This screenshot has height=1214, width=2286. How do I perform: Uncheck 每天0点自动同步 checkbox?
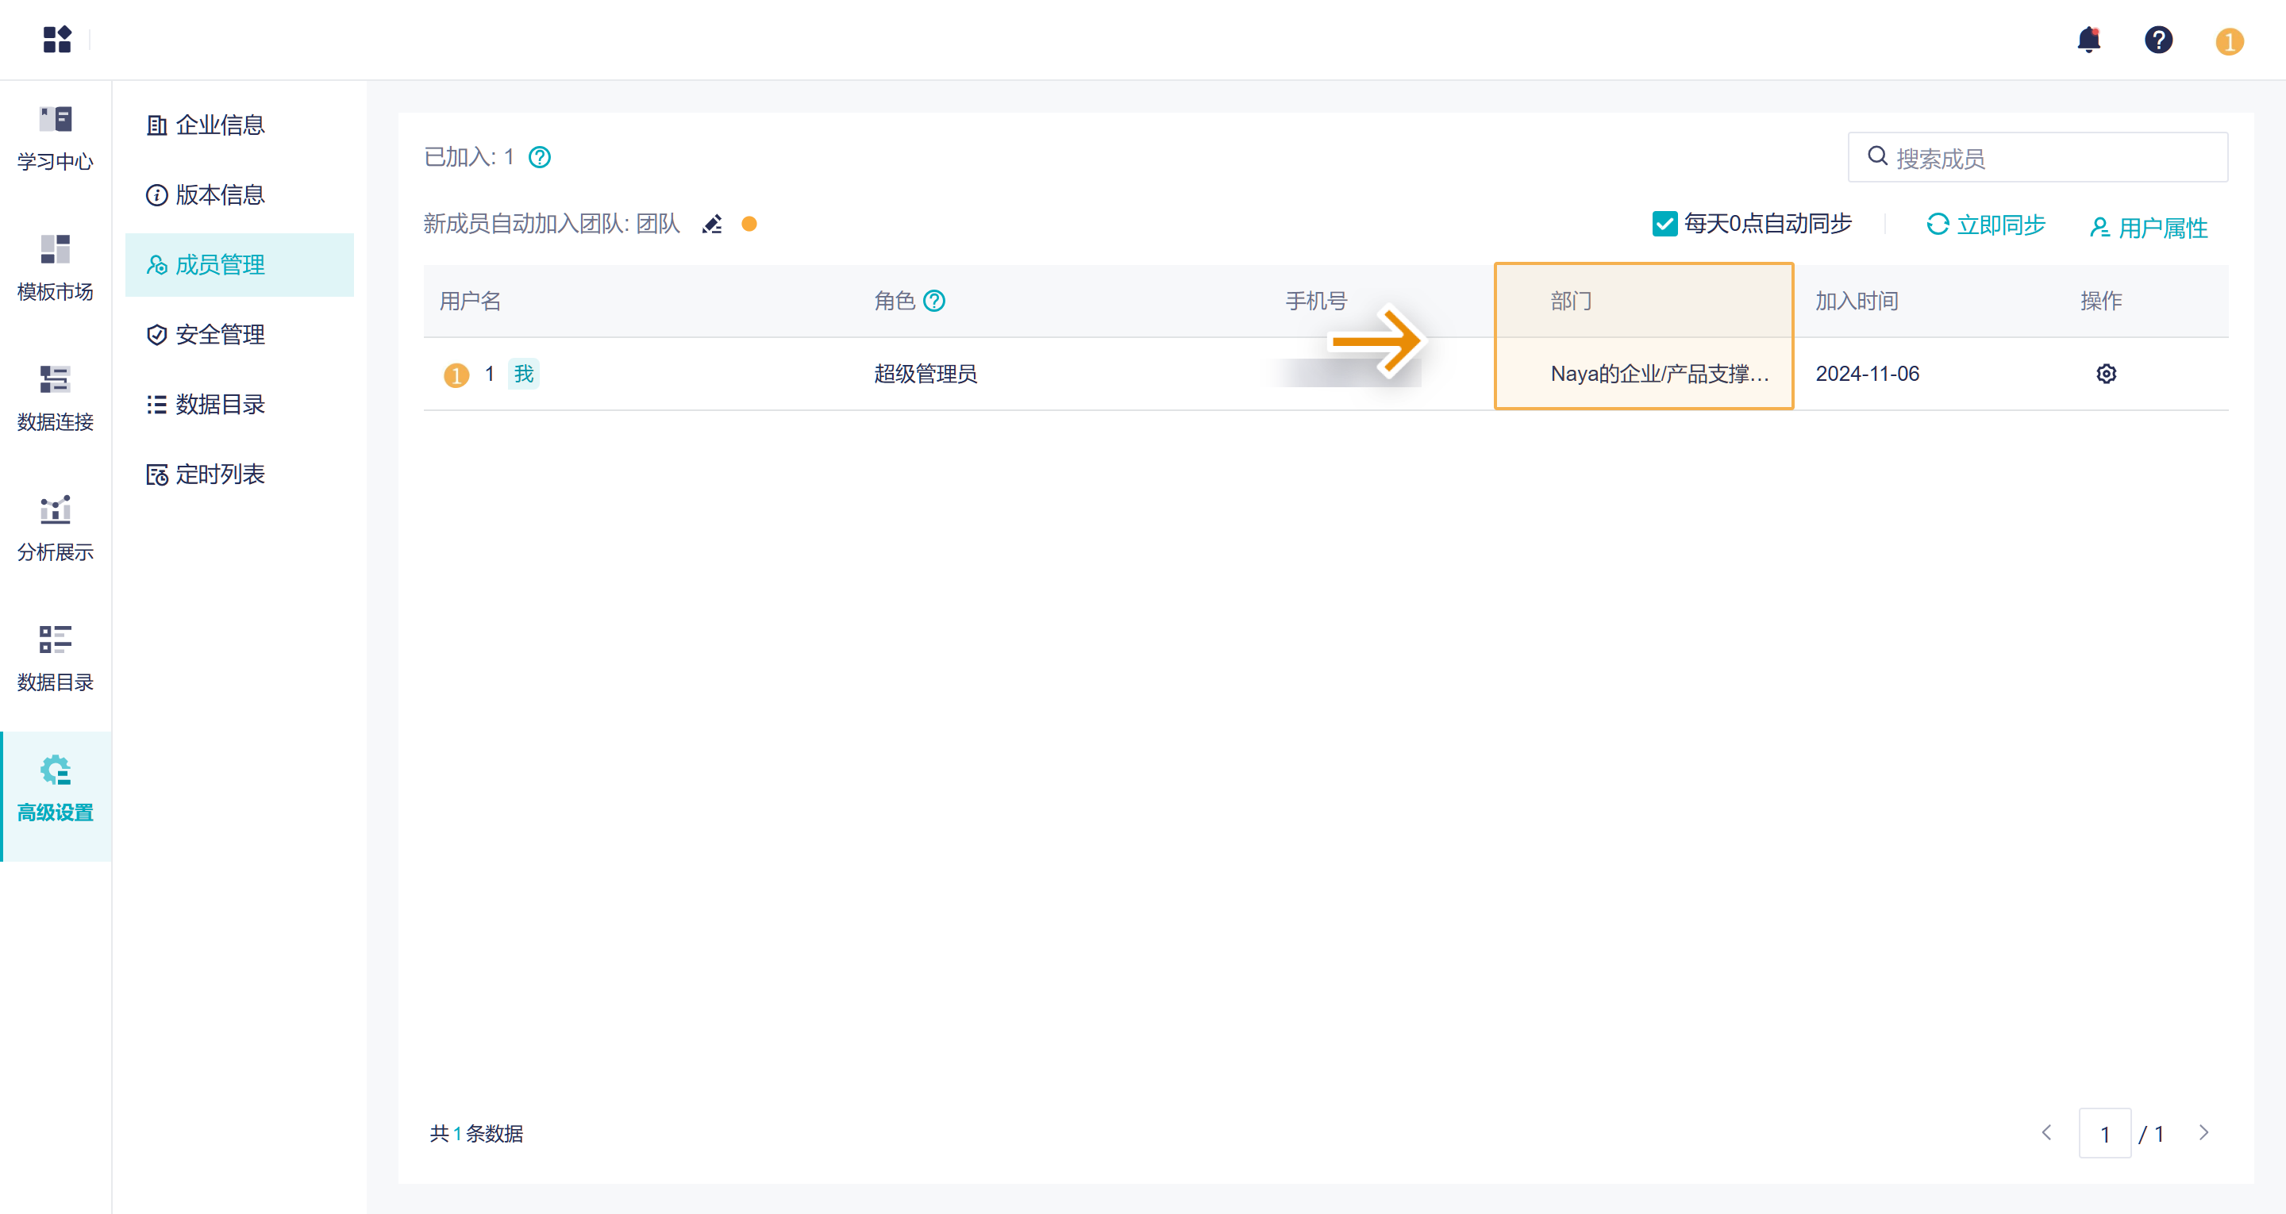(1664, 224)
